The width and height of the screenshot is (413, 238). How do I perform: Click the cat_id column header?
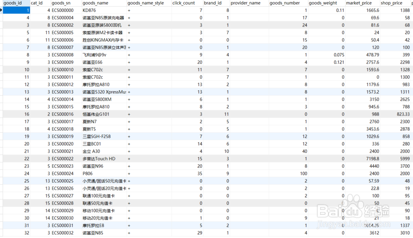pyautogui.click(x=40, y=3)
